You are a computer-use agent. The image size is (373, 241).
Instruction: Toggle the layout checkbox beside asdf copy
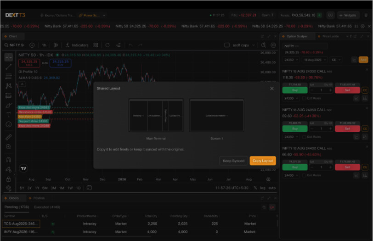[x=227, y=45]
